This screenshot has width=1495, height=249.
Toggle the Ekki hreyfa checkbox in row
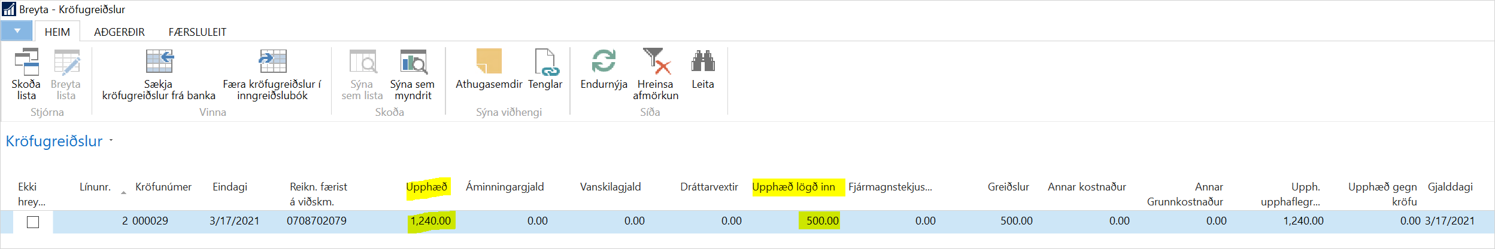(33, 222)
